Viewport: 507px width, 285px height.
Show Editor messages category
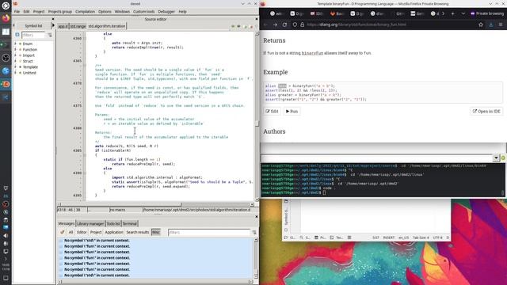tap(82, 232)
